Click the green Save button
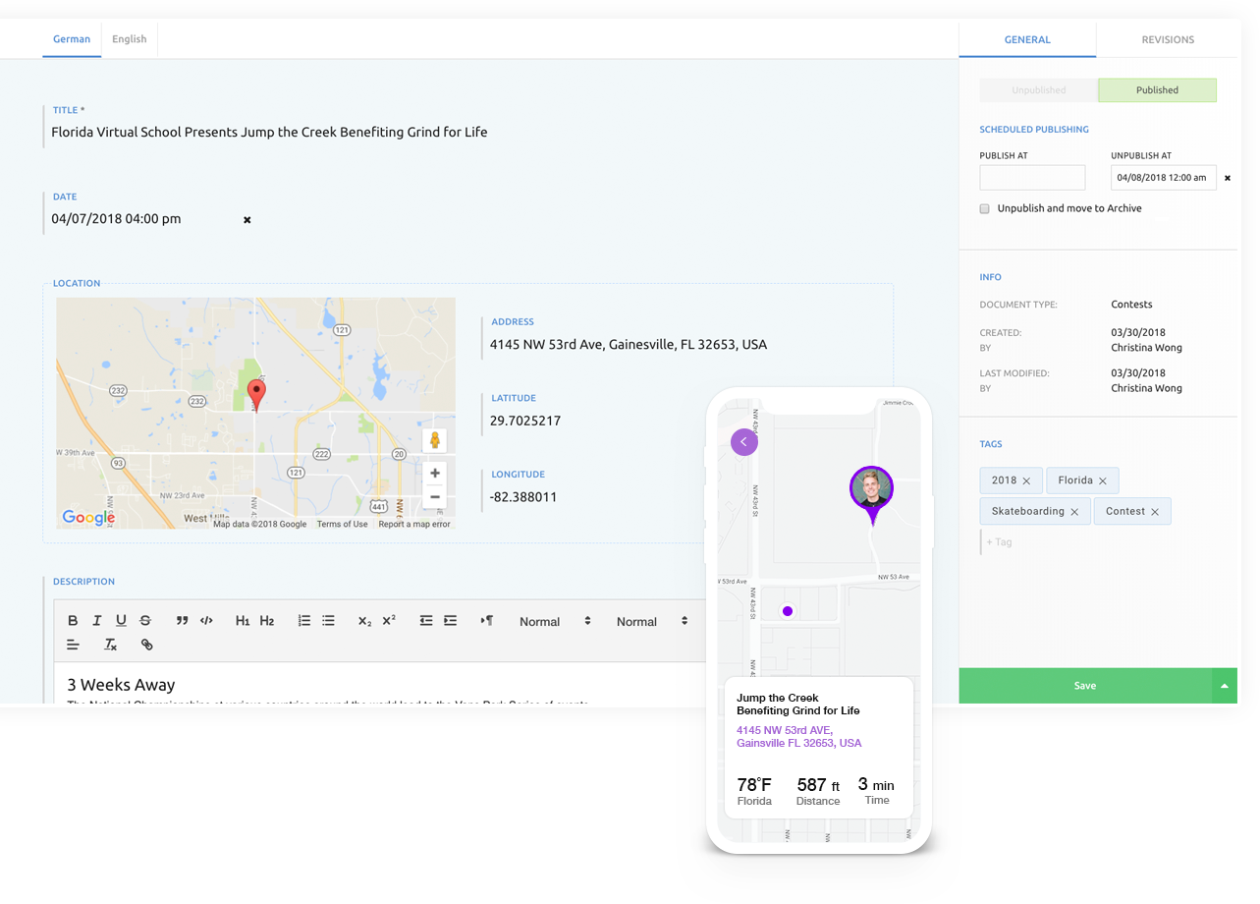 1084,686
